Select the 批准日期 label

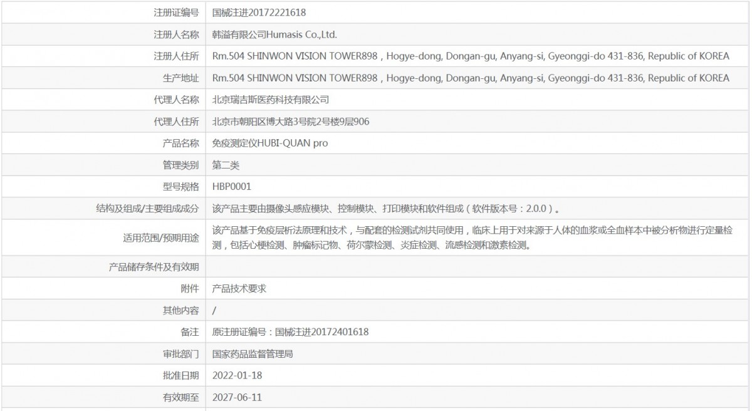181,375
